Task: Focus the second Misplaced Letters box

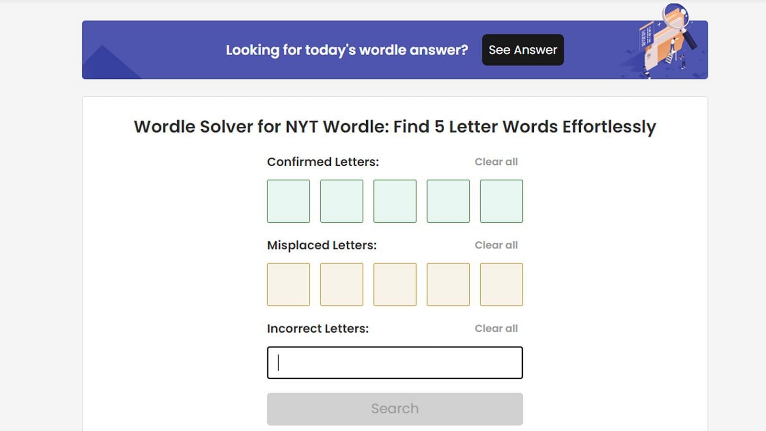Action: (x=341, y=284)
